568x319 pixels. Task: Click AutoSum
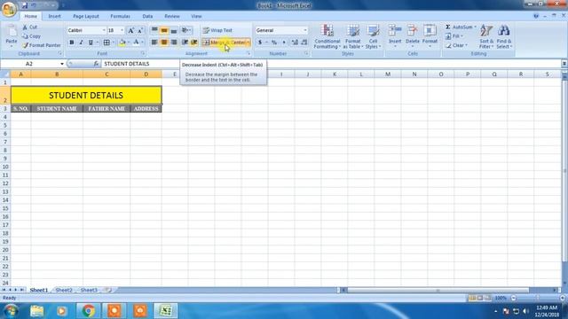(458, 27)
